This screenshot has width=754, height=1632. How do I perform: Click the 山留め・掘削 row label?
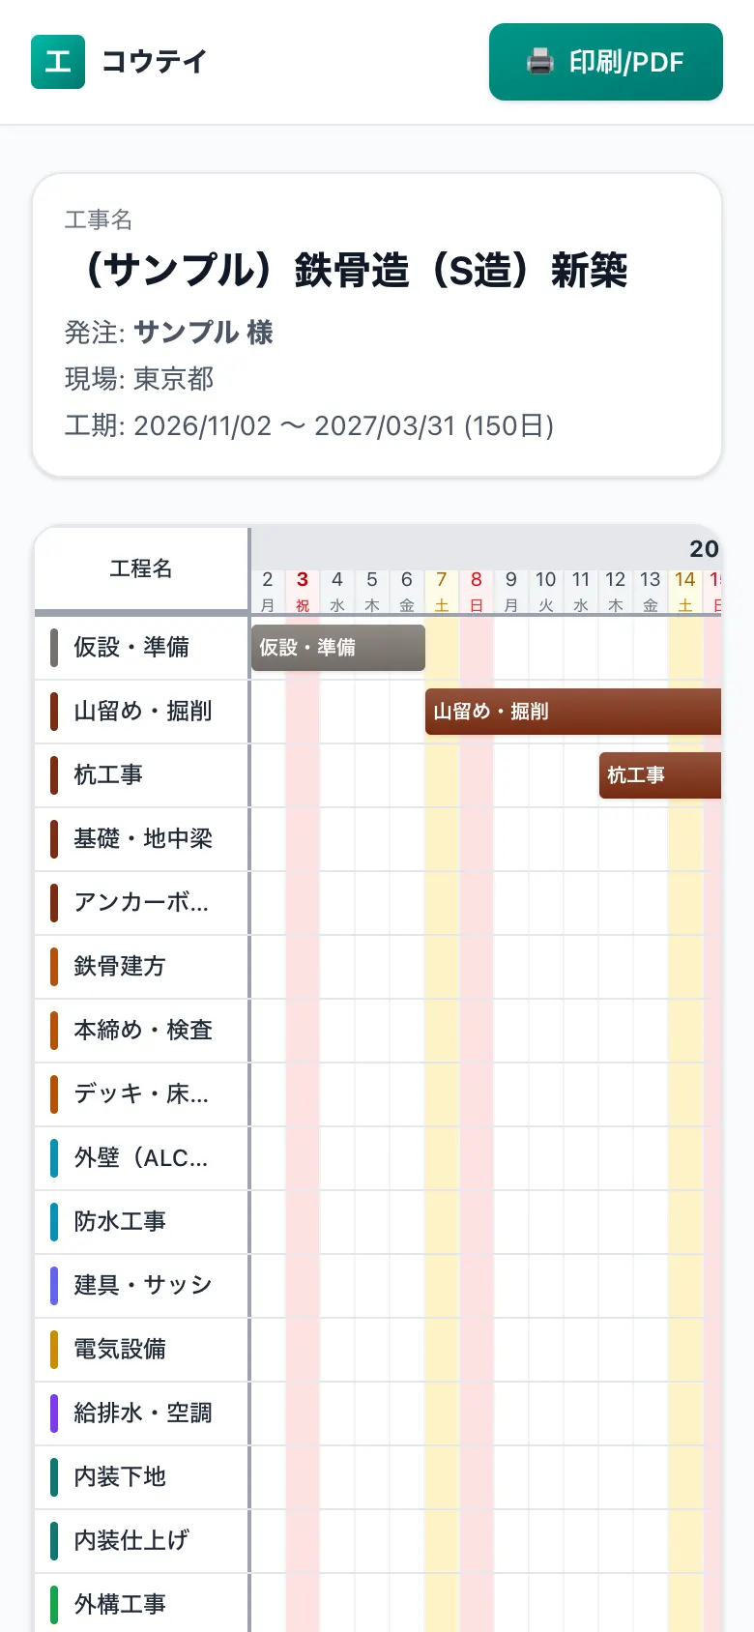(x=142, y=711)
